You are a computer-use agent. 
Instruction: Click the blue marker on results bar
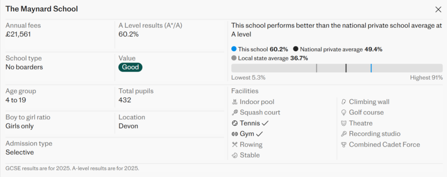pos(371,68)
